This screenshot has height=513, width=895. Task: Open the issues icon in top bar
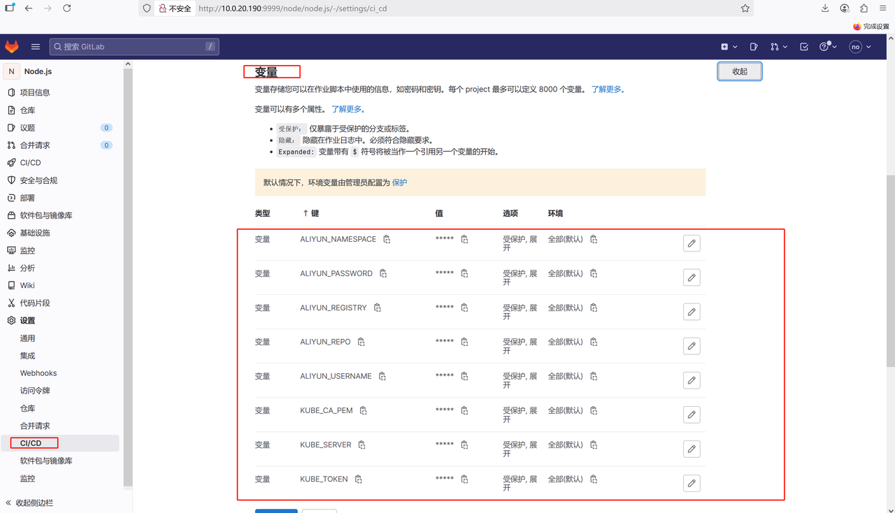point(754,47)
